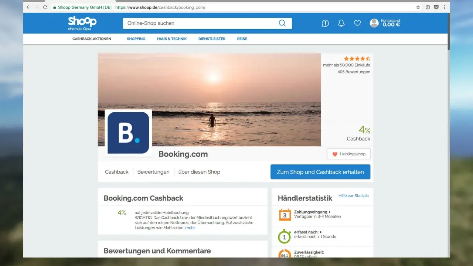Viewport: 473px width, 266px height.
Task: Click the Verfügbar in 3-4 Monaten text
Action: (317, 216)
